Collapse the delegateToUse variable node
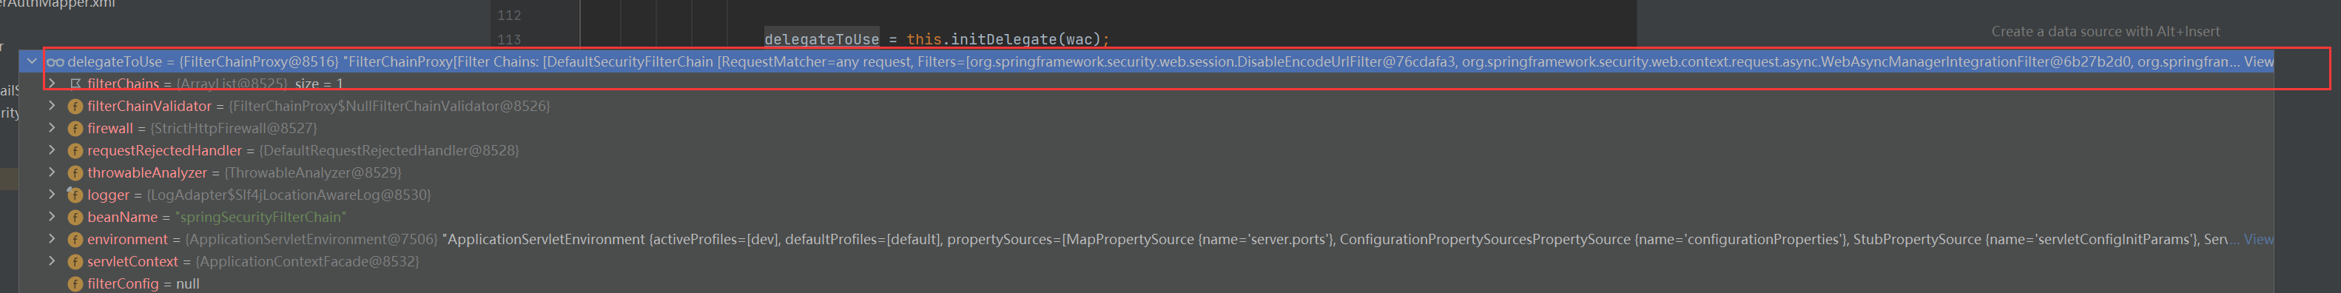 tap(32, 62)
